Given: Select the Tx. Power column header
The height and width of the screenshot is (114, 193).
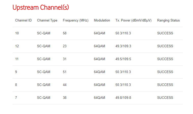Looking at the screenshot, I should 133,20.
